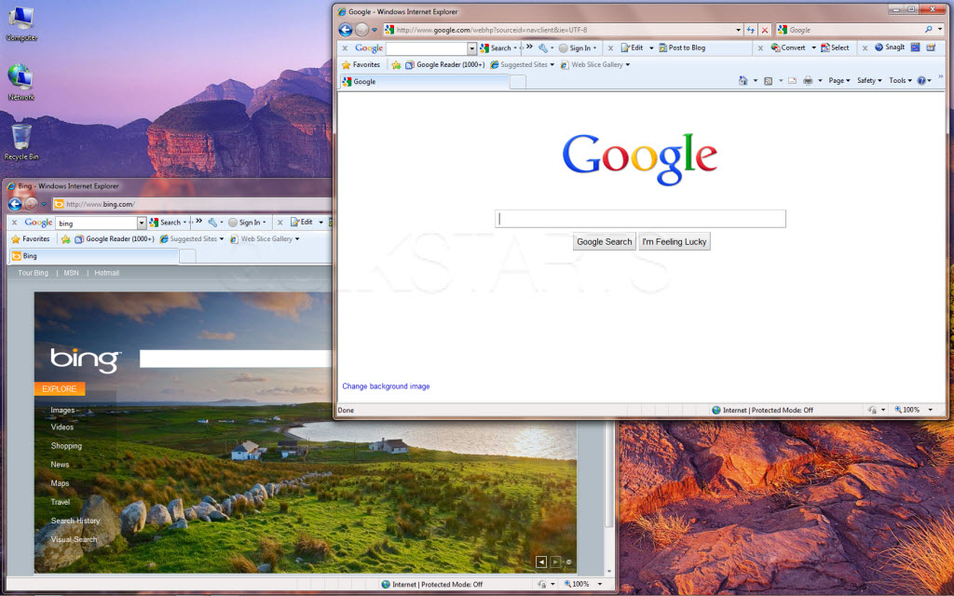Click the Tour Bing link

(x=33, y=273)
